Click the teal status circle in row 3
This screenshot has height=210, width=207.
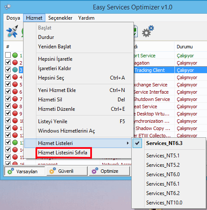15,70
